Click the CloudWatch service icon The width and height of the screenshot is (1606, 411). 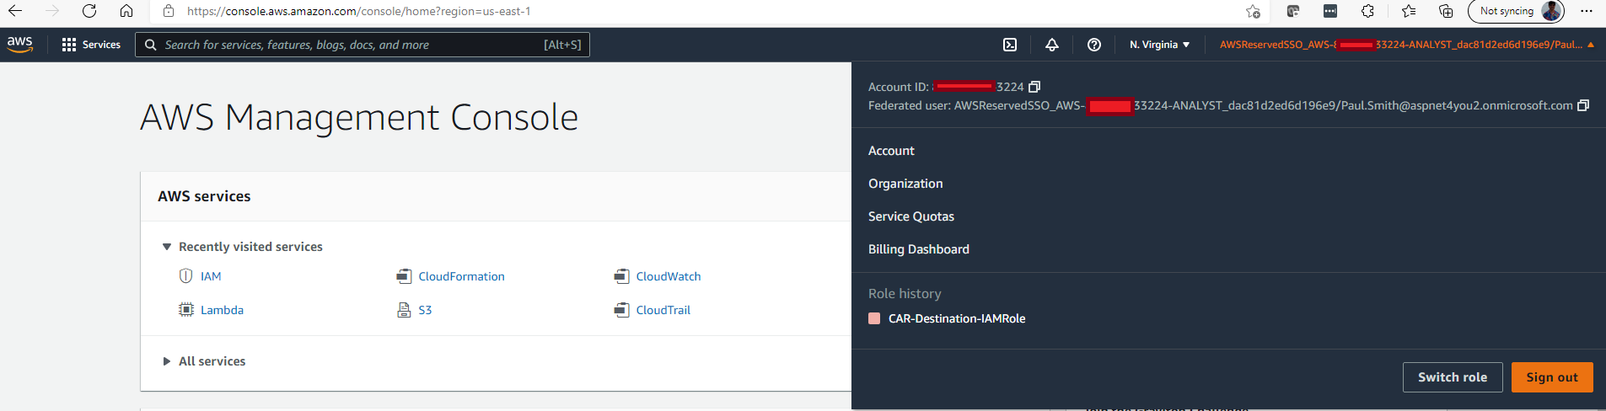point(621,276)
